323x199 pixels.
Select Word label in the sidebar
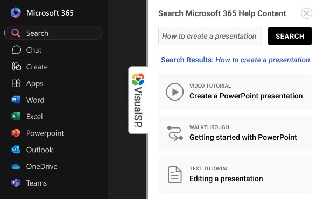(35, 100)
